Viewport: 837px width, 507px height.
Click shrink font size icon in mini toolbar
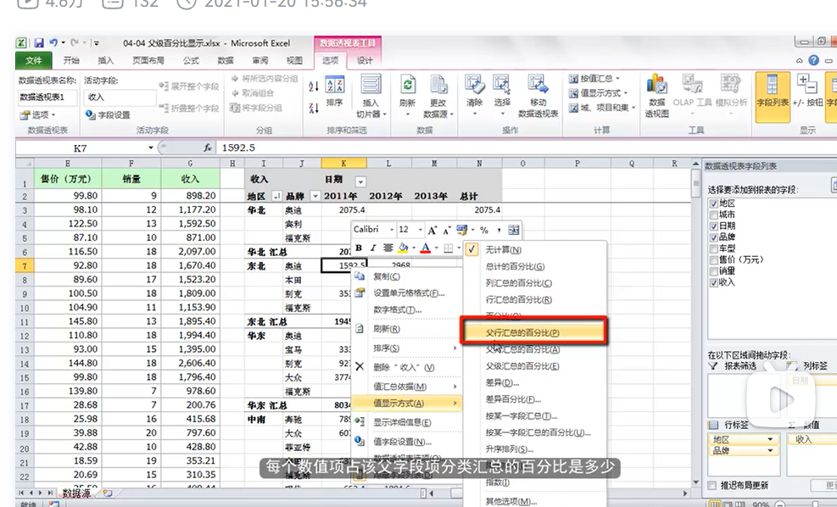(x=446, y=230)
